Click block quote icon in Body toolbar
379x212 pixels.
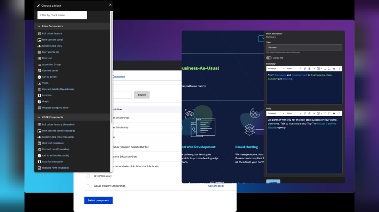[x=334, y=113]
